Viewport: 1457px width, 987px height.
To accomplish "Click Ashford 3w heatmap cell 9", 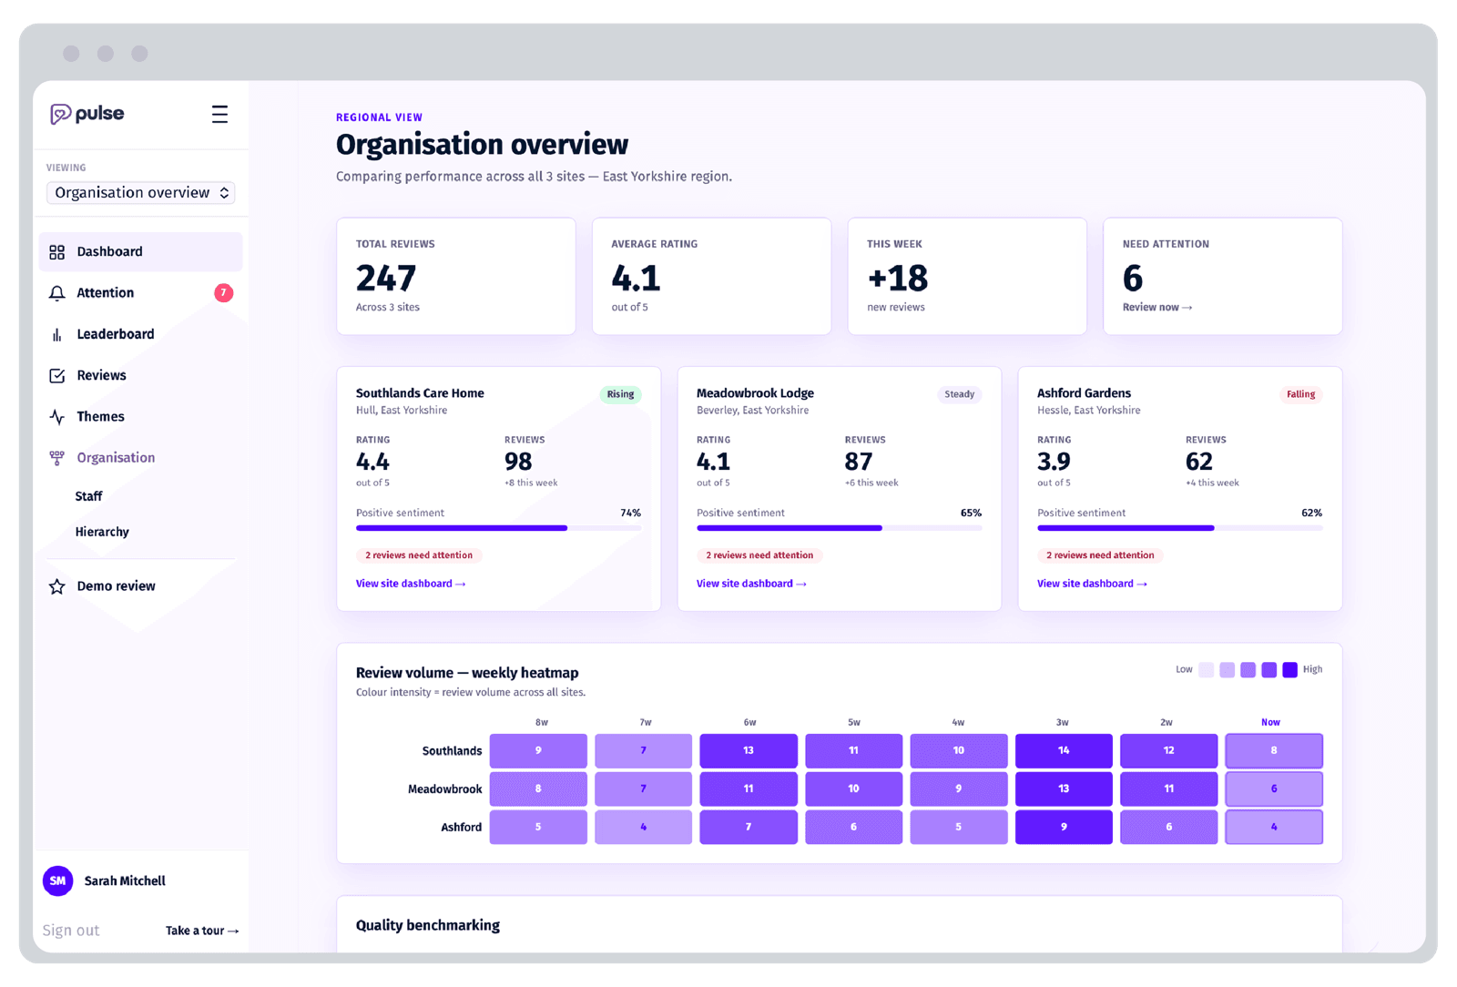I will [x=1064, y=828].
